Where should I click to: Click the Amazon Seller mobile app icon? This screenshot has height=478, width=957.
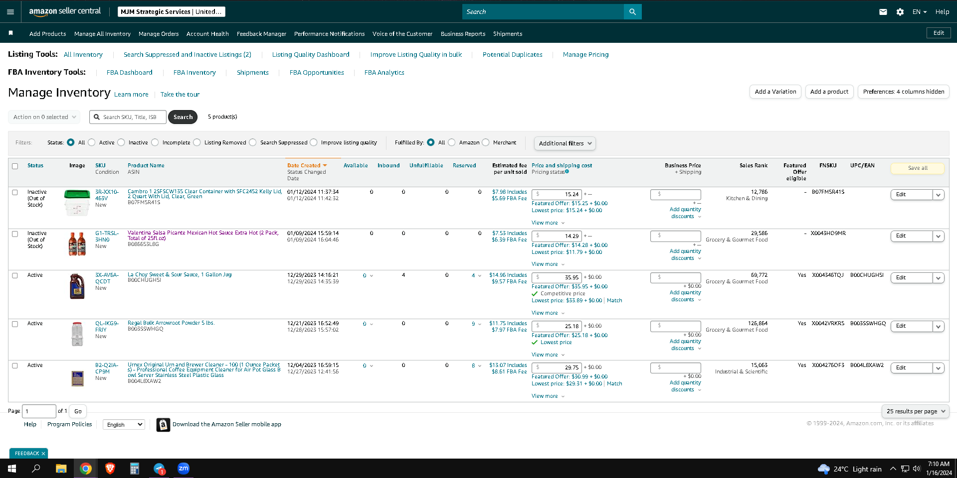click(163, 425)
